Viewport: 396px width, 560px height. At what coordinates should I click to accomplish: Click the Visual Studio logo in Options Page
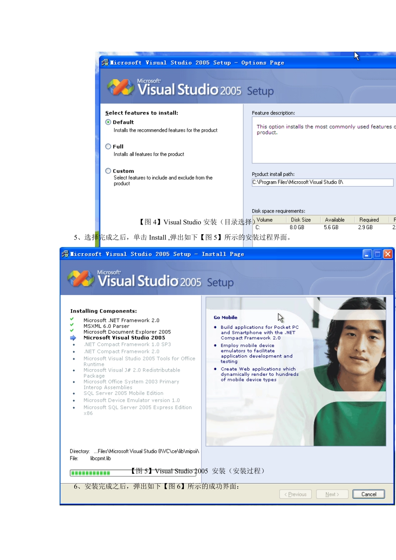click(x=120, y=87)
